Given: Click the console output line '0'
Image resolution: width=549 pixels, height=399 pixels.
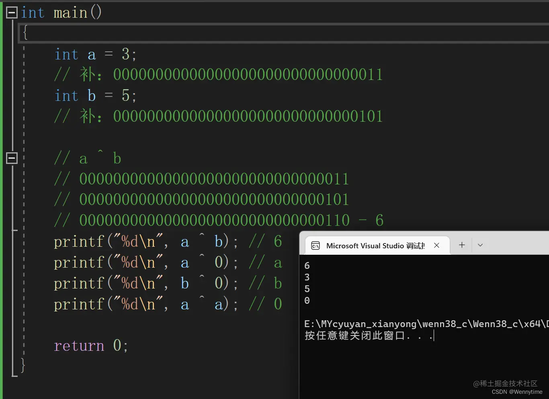Looking at the screenshot, I should 307,301.
